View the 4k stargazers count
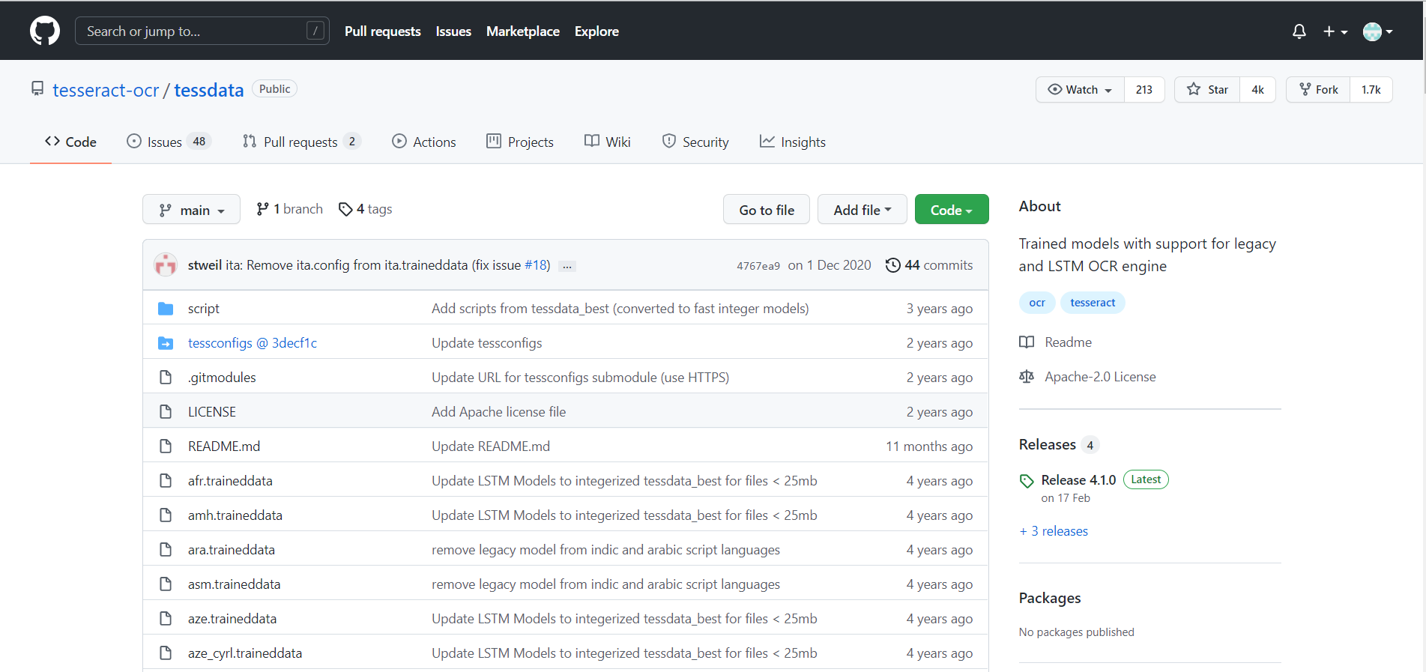 pyautogui.click(x=1258, y=89)
